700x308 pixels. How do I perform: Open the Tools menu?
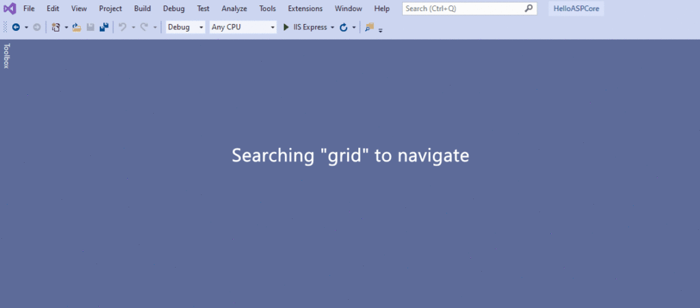click(267, 8)
